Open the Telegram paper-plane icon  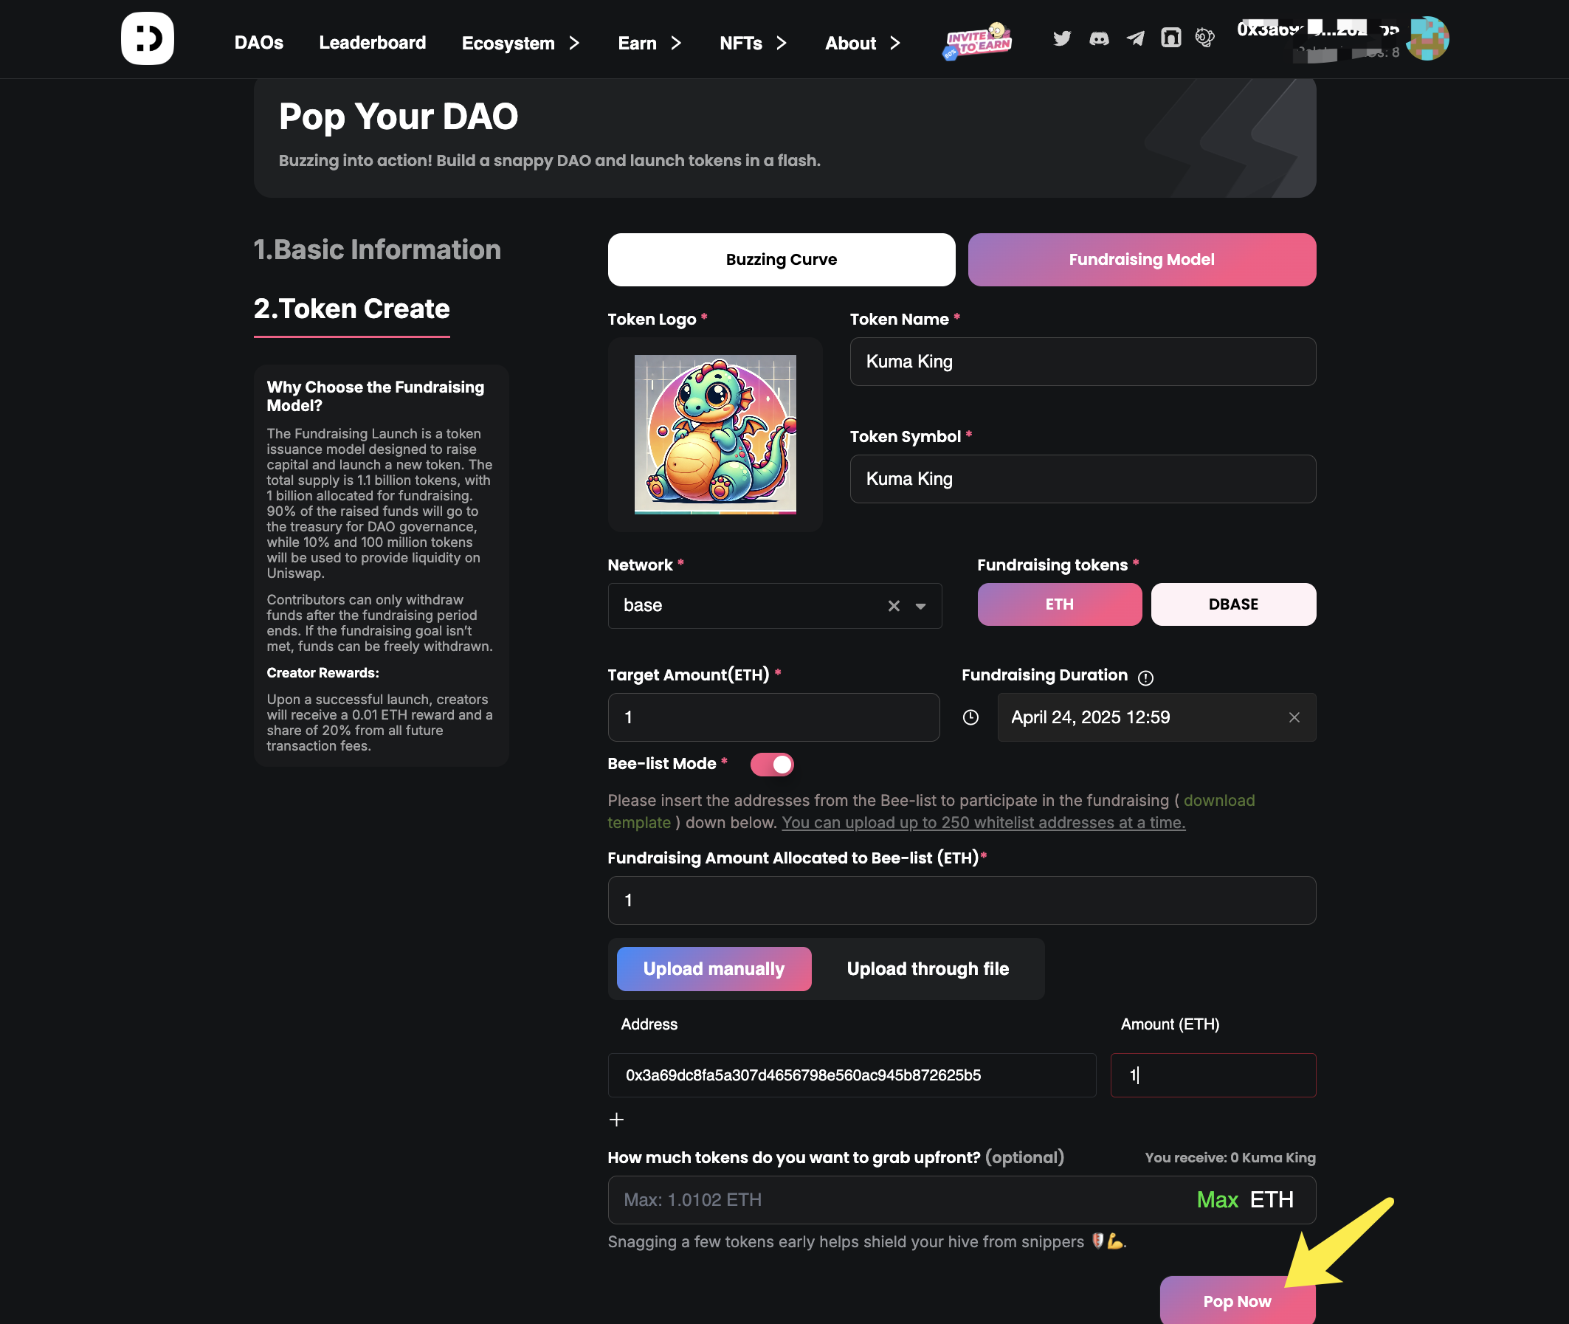pyautogui.click(x=1135, y=38)
